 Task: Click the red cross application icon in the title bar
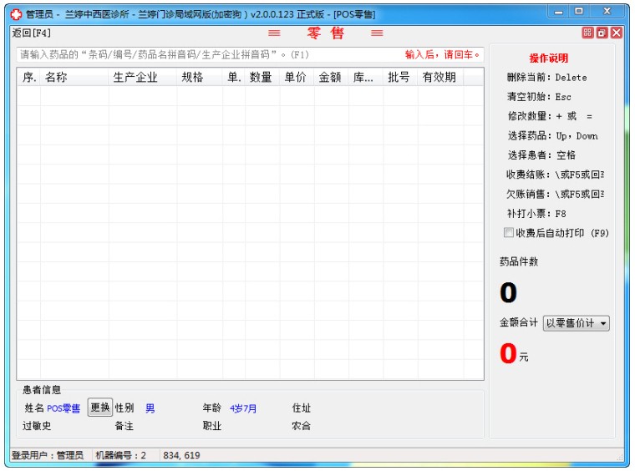16,14
